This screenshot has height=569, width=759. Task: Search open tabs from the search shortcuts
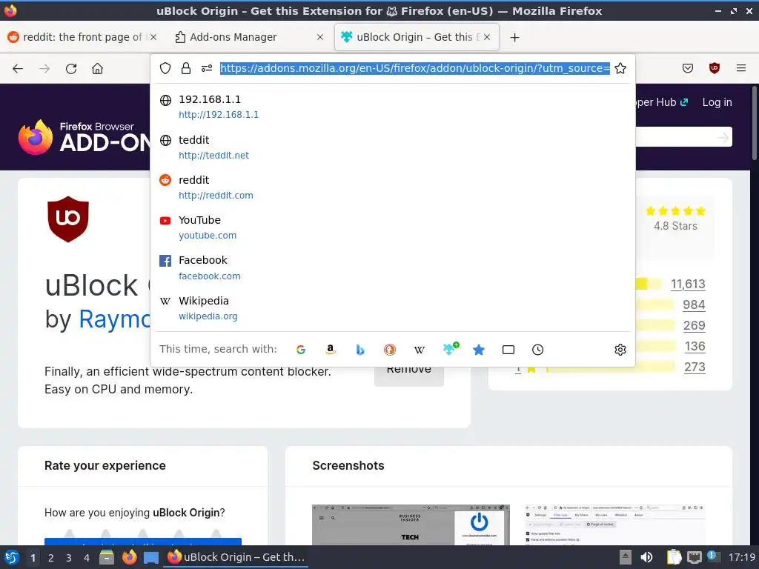tap(508, 350)
